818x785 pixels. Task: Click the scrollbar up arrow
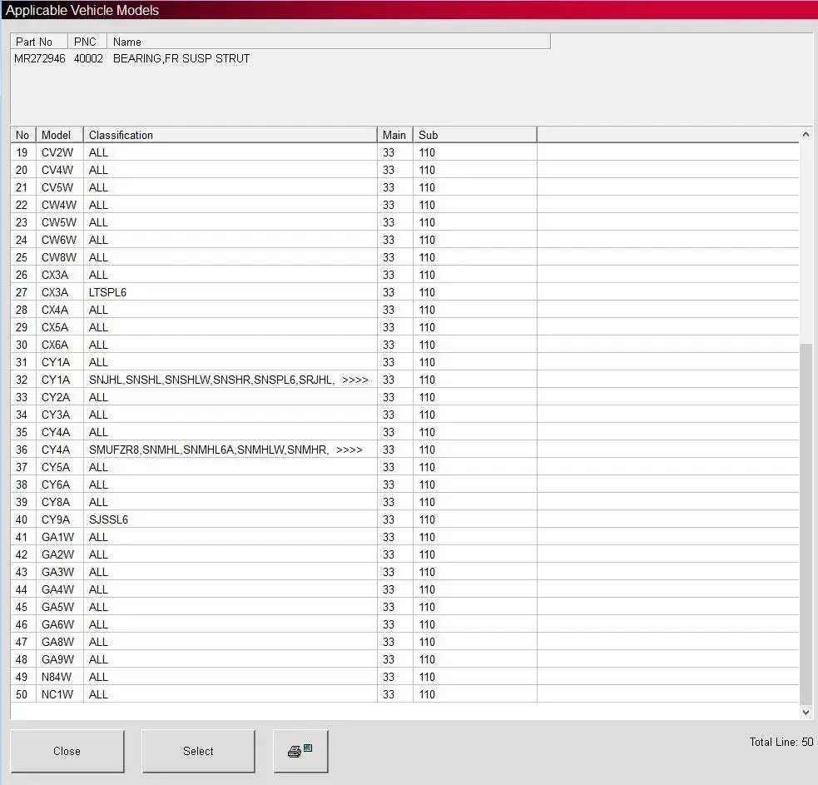pos(806,135)
